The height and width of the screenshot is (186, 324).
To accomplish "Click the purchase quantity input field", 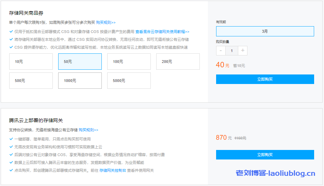I will coord(232,51).
